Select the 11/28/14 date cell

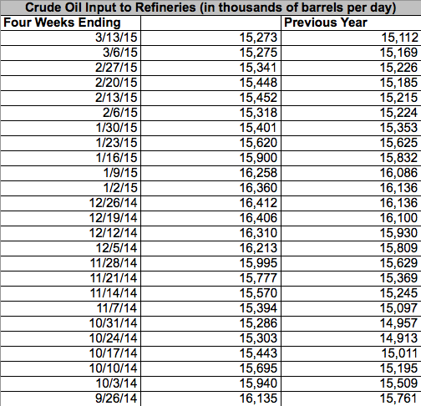(x=71, y=263)
